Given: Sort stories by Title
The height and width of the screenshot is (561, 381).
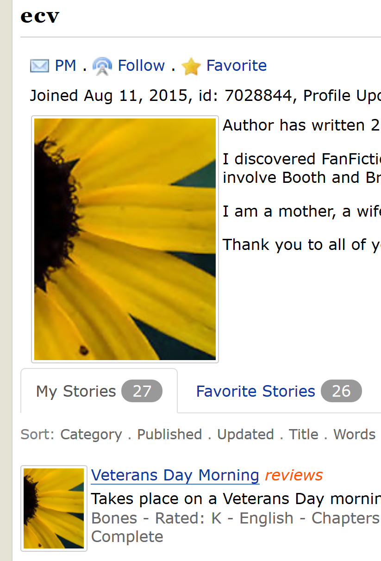Looking at the screenshot, I should pyautogui.click(x=303, y=435).
